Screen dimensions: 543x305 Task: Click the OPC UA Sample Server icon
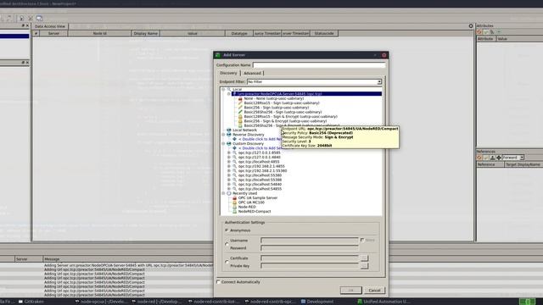[234, 197]
